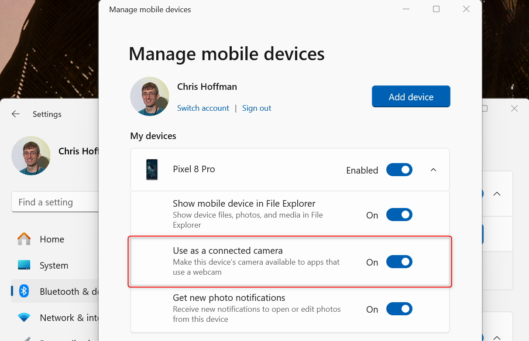Click the System display icon in sidebar
The image size is (529, 341).
point(24,265)
